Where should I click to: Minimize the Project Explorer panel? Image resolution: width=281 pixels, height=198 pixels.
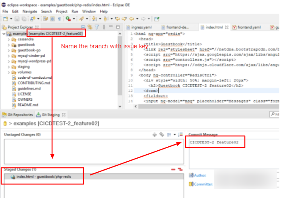[111, 26]
